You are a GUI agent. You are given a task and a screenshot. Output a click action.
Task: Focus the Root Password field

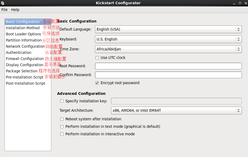168,66
